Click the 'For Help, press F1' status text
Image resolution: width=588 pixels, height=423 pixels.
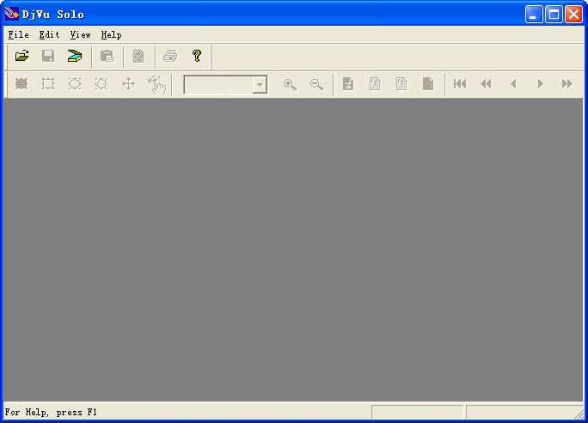(51, 412)
